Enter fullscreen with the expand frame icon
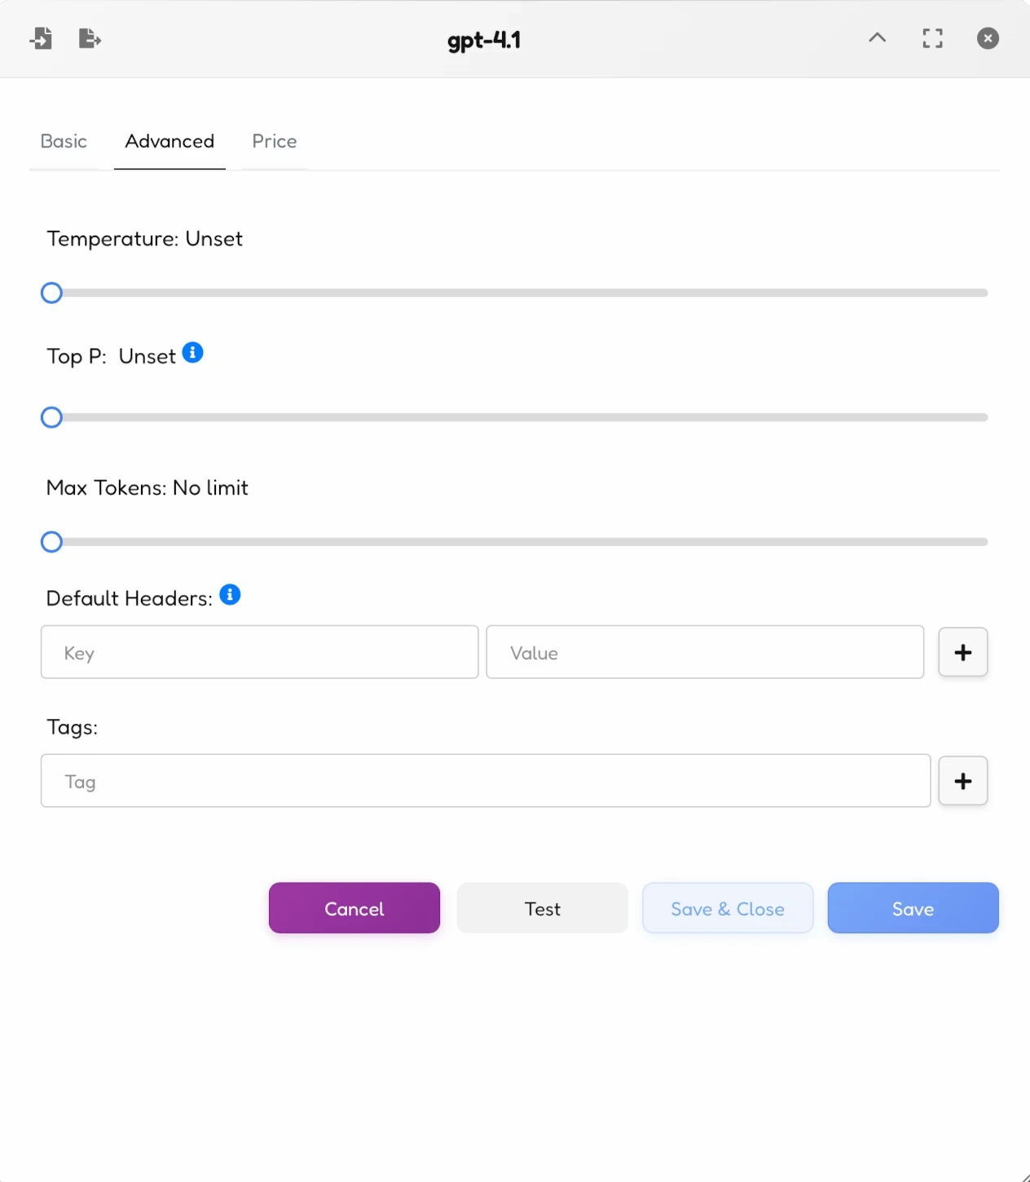 [933, 38]
